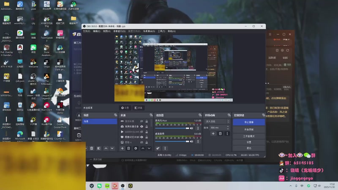
Task: Unlock the 游戏采集 source lock
Action: tap(147, 121)
